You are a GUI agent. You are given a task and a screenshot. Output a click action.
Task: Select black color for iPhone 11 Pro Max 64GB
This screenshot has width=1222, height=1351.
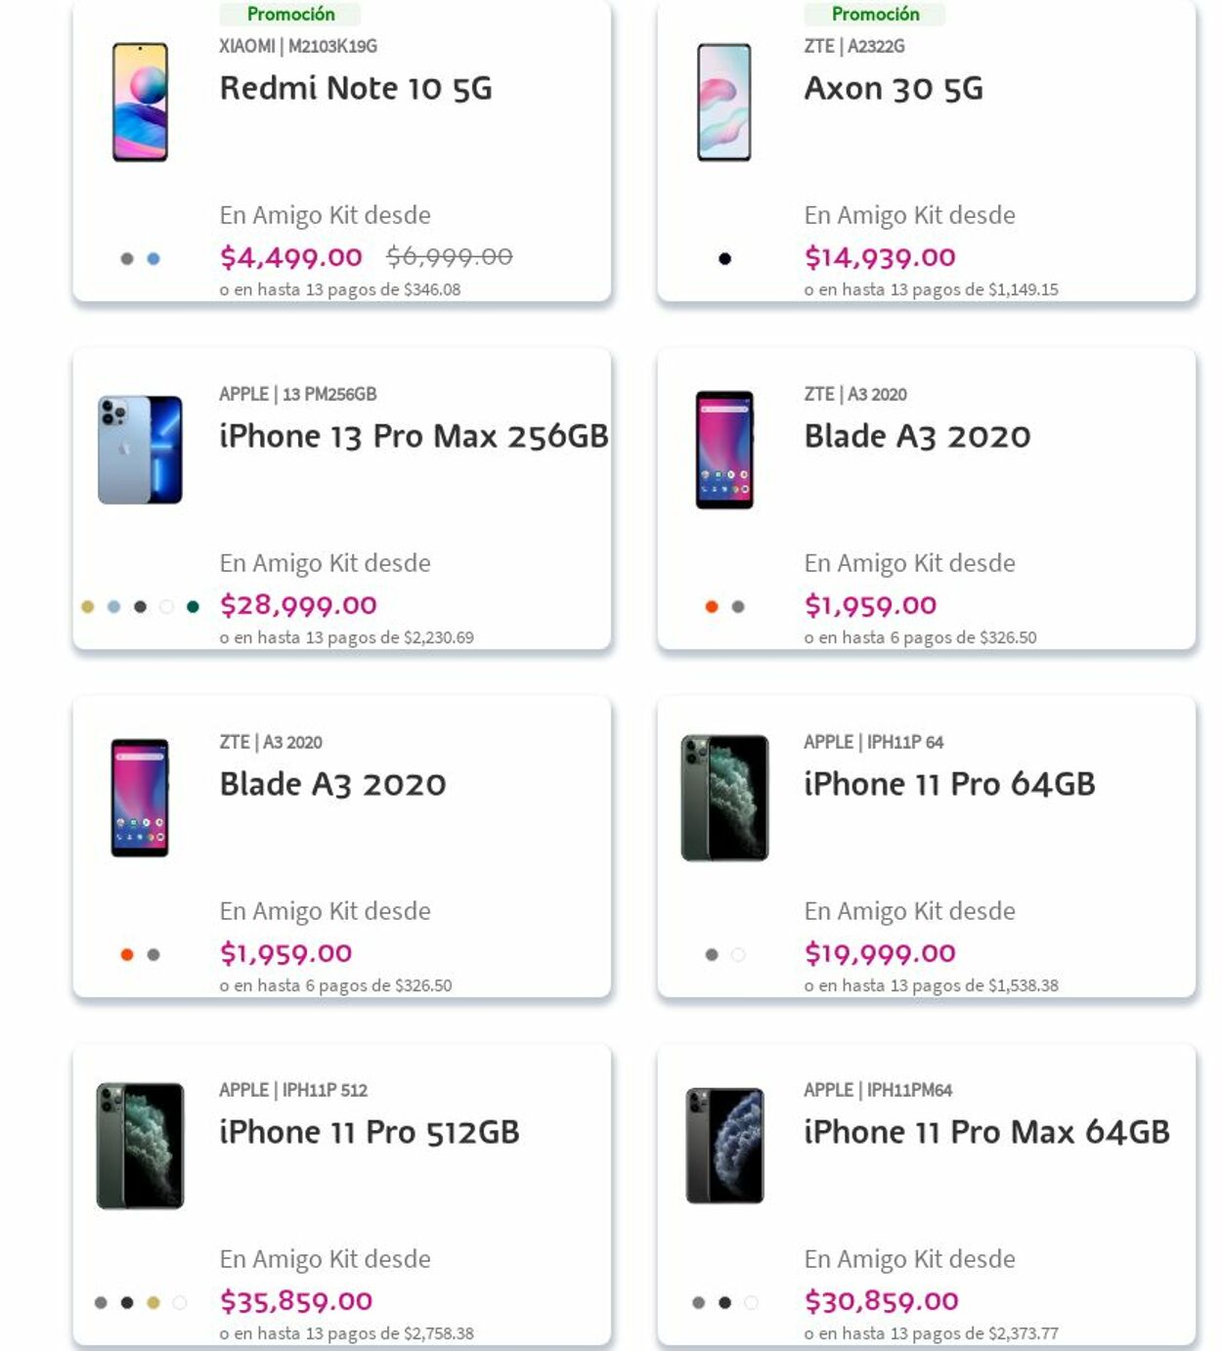click(724, 1302)
